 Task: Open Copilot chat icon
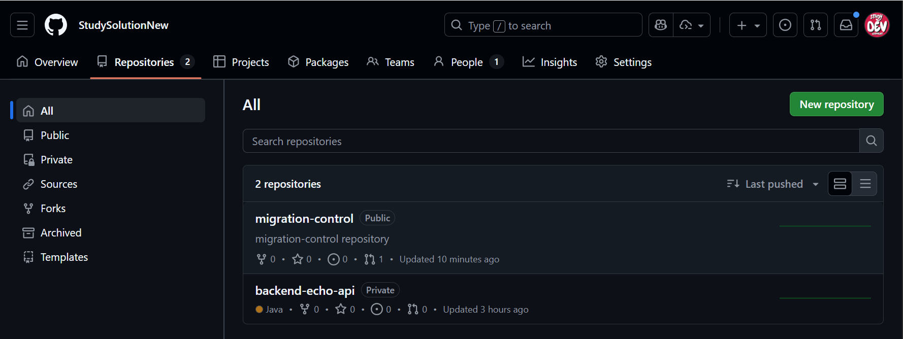[661, 25]
